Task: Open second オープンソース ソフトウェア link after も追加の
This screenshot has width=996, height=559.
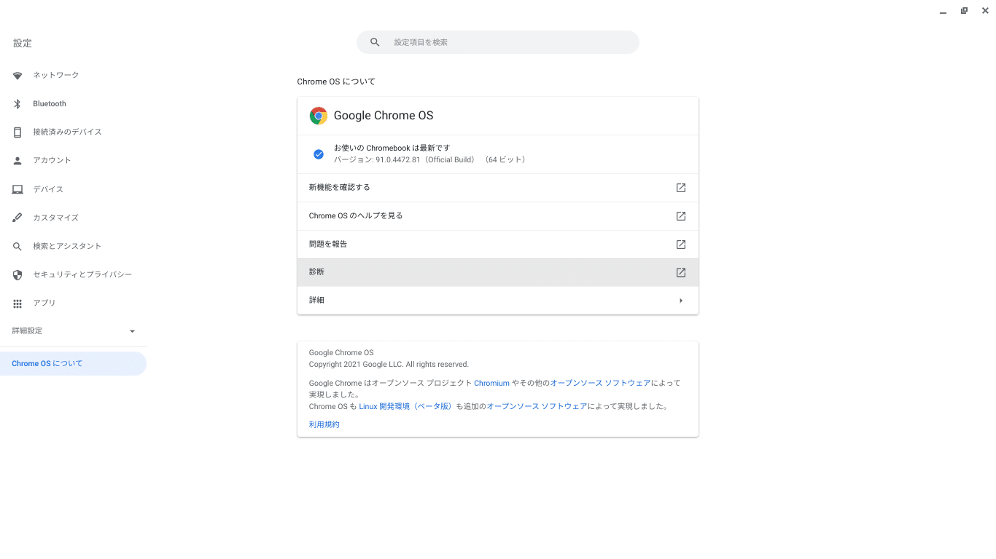Action: pos(537,407)
